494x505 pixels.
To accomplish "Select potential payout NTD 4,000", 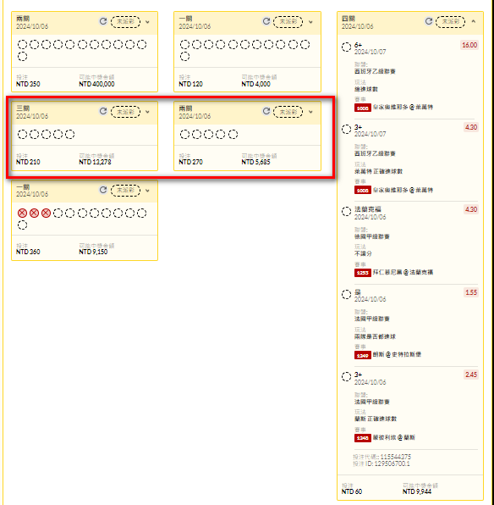I will coord(256,84).
